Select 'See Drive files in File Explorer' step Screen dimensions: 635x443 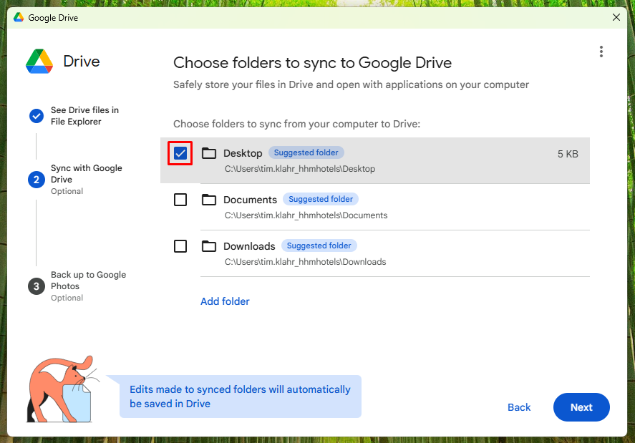tap(84, 116)
